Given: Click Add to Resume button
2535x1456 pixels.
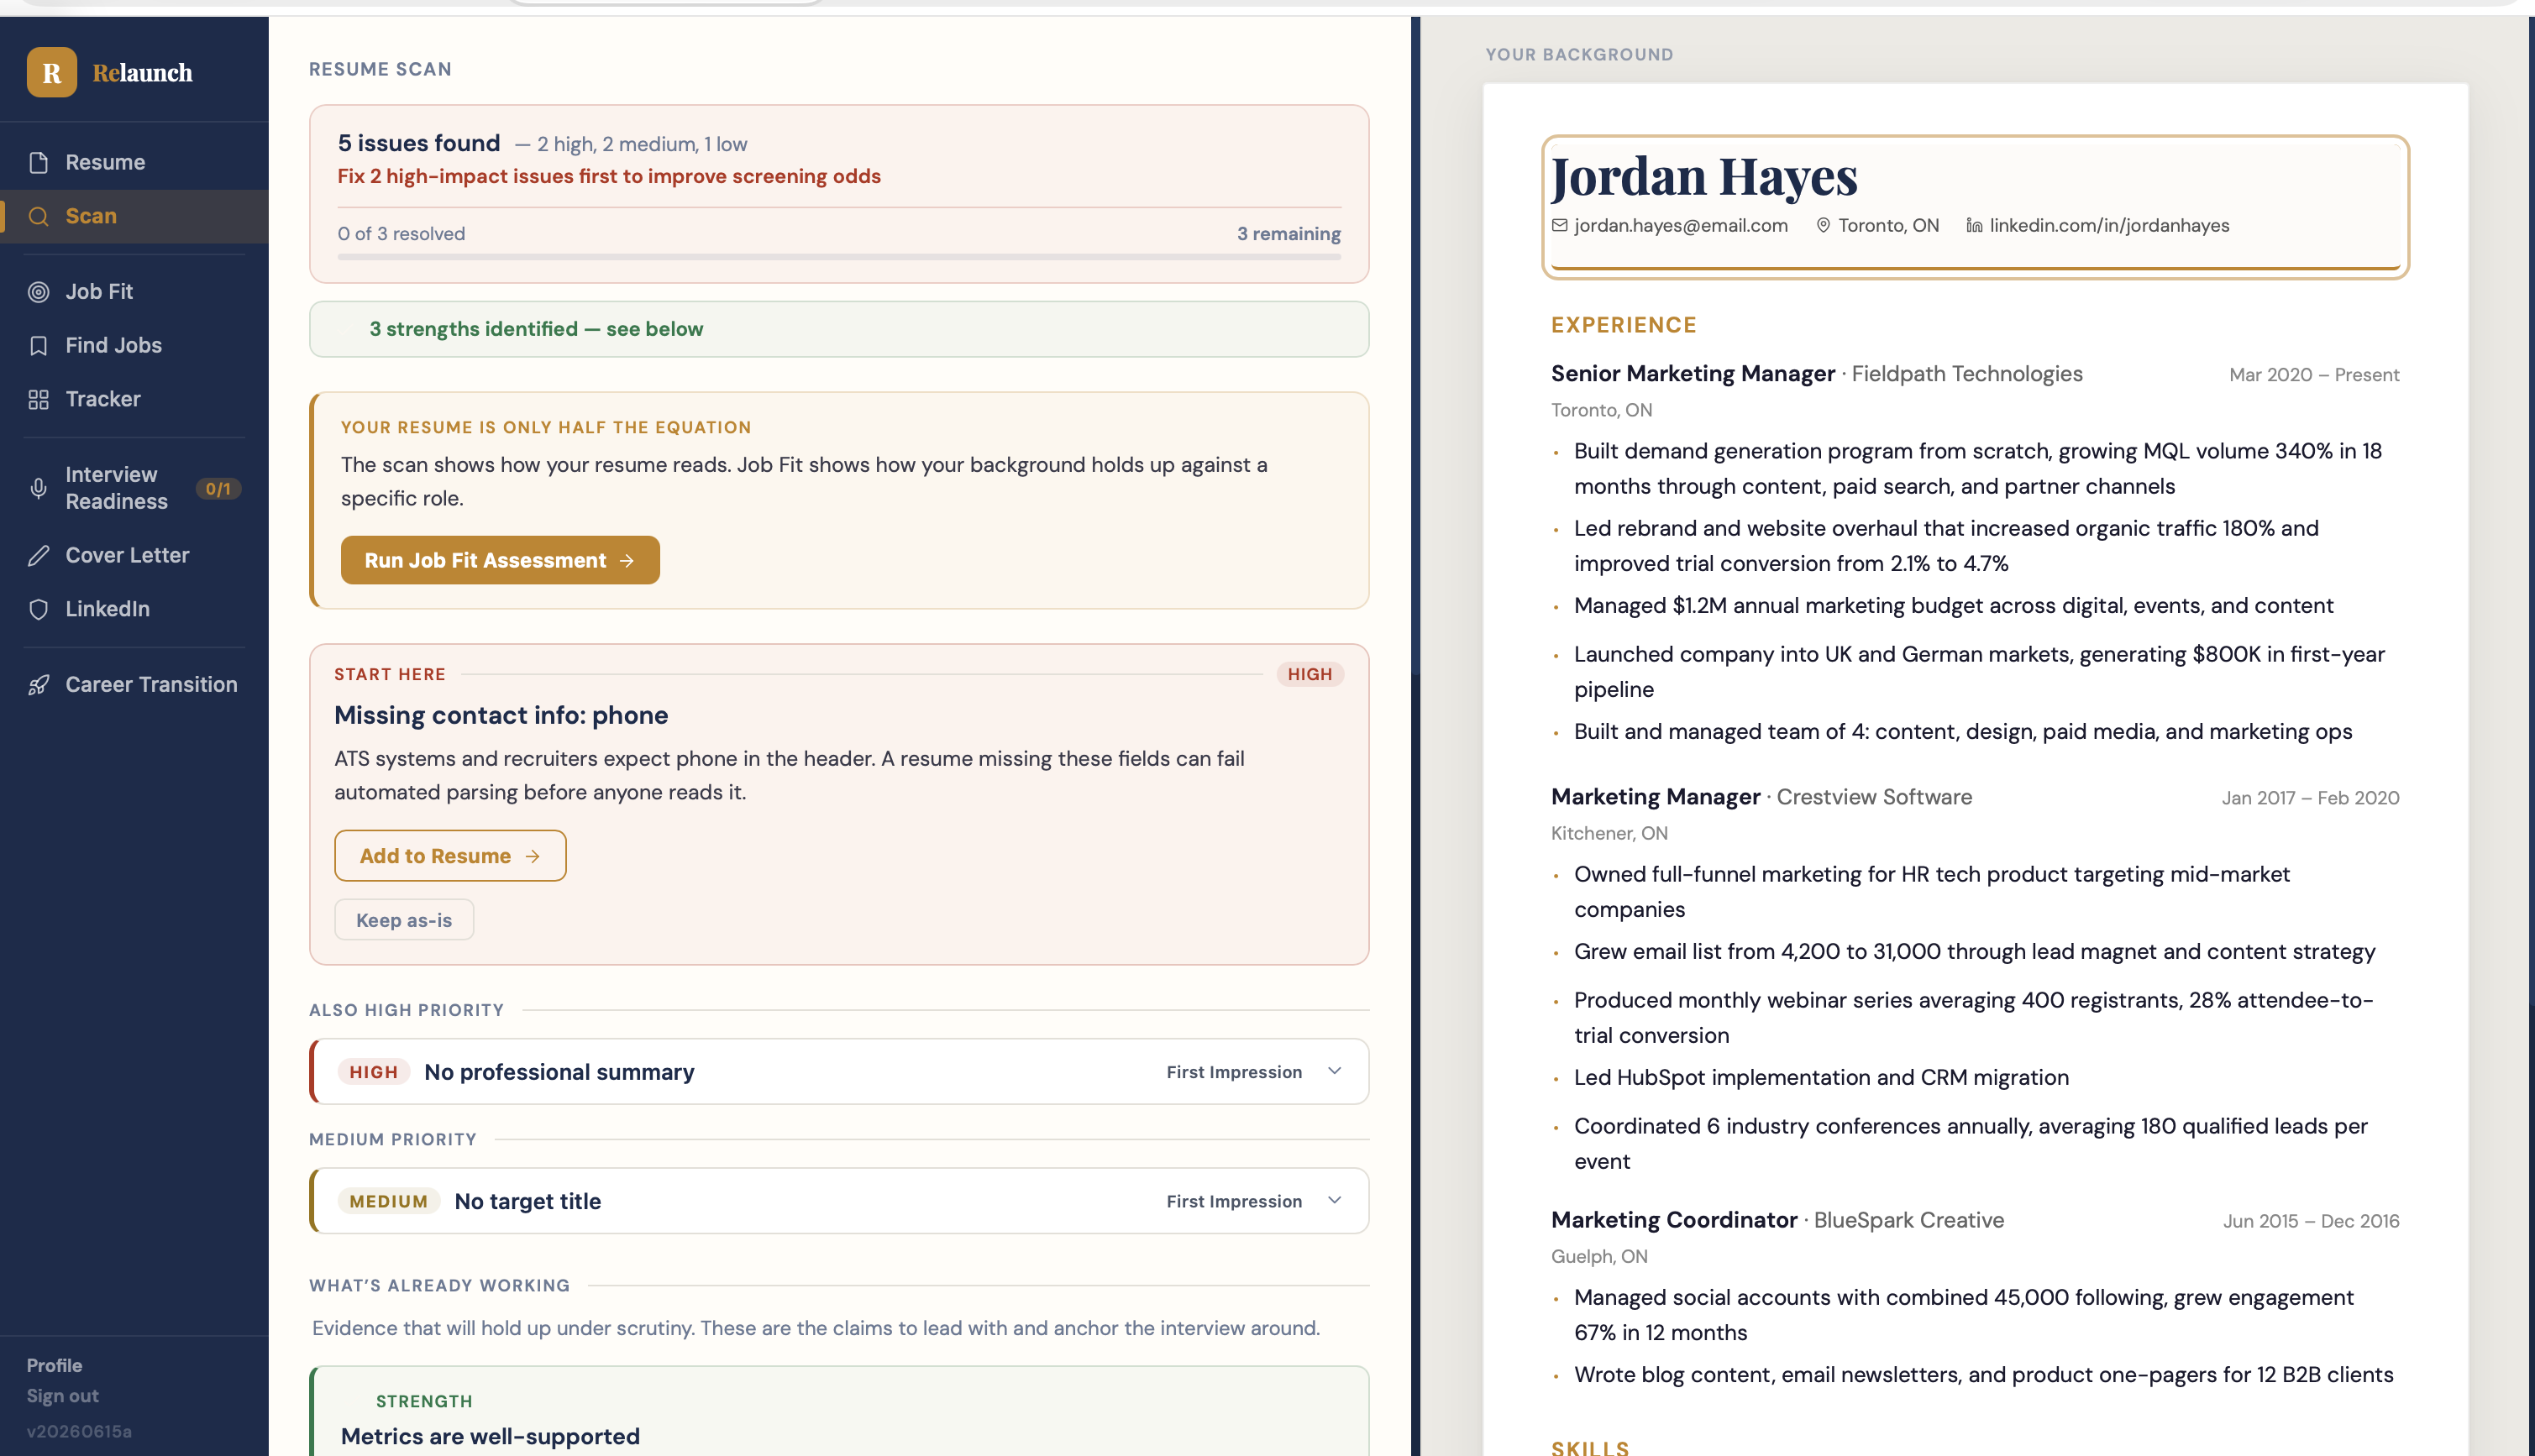Looking at the screenshot, I should pyautogui.click(x=450, y=856).
